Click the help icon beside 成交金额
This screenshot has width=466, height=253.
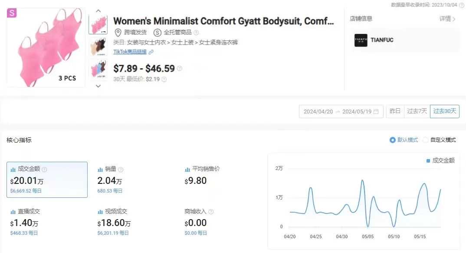(x=44, y=170)
